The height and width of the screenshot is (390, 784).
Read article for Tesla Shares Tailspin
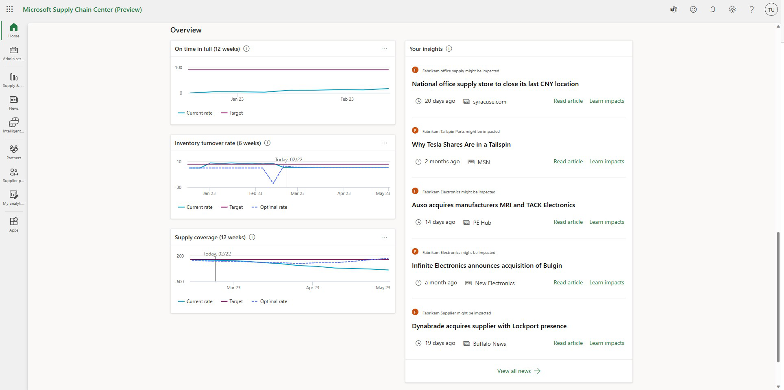[568, 161]
